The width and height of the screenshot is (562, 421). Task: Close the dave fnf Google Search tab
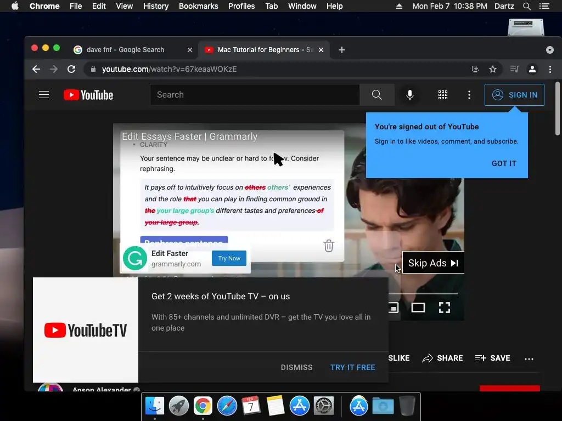pos(189,50)
